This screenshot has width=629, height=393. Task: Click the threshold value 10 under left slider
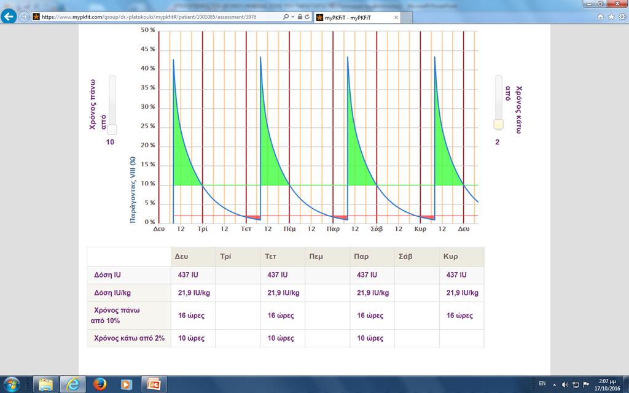click(110, 142)
